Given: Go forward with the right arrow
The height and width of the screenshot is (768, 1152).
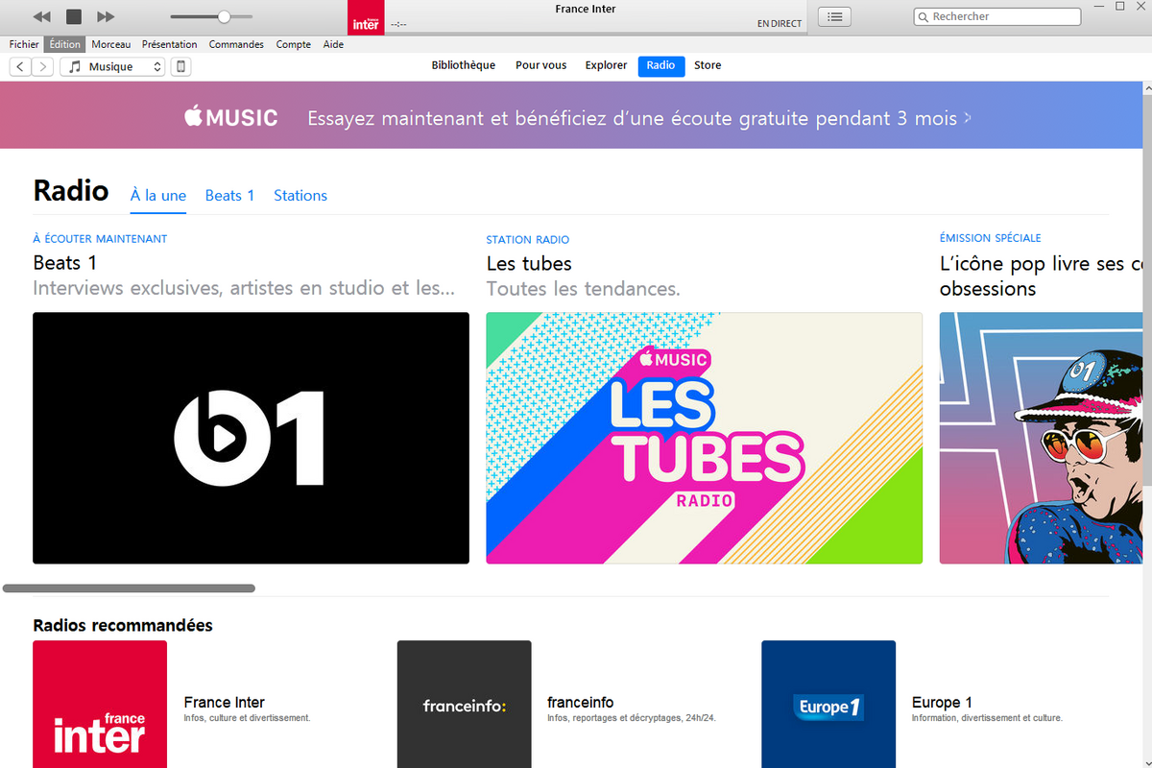Looking at the screenshot, I should (x=42, y=66).
